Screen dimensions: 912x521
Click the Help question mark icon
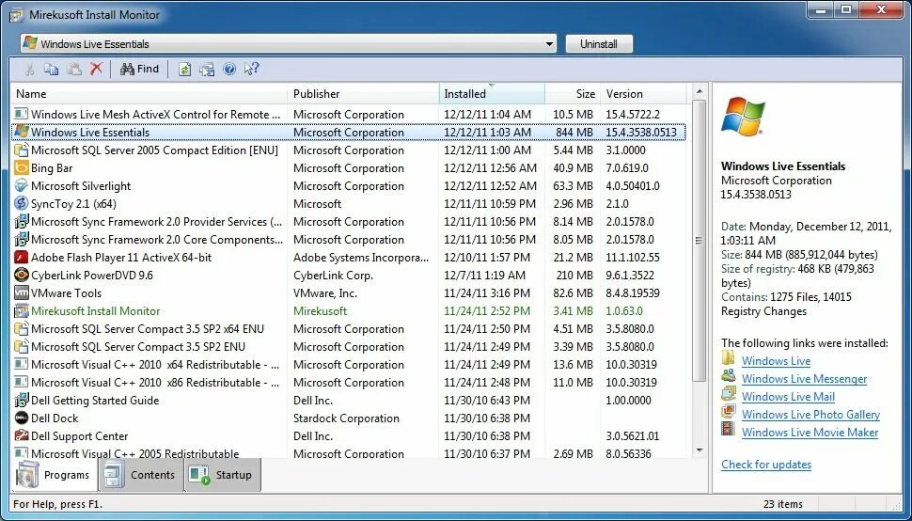pyautogui.click(x=229, y=70)
